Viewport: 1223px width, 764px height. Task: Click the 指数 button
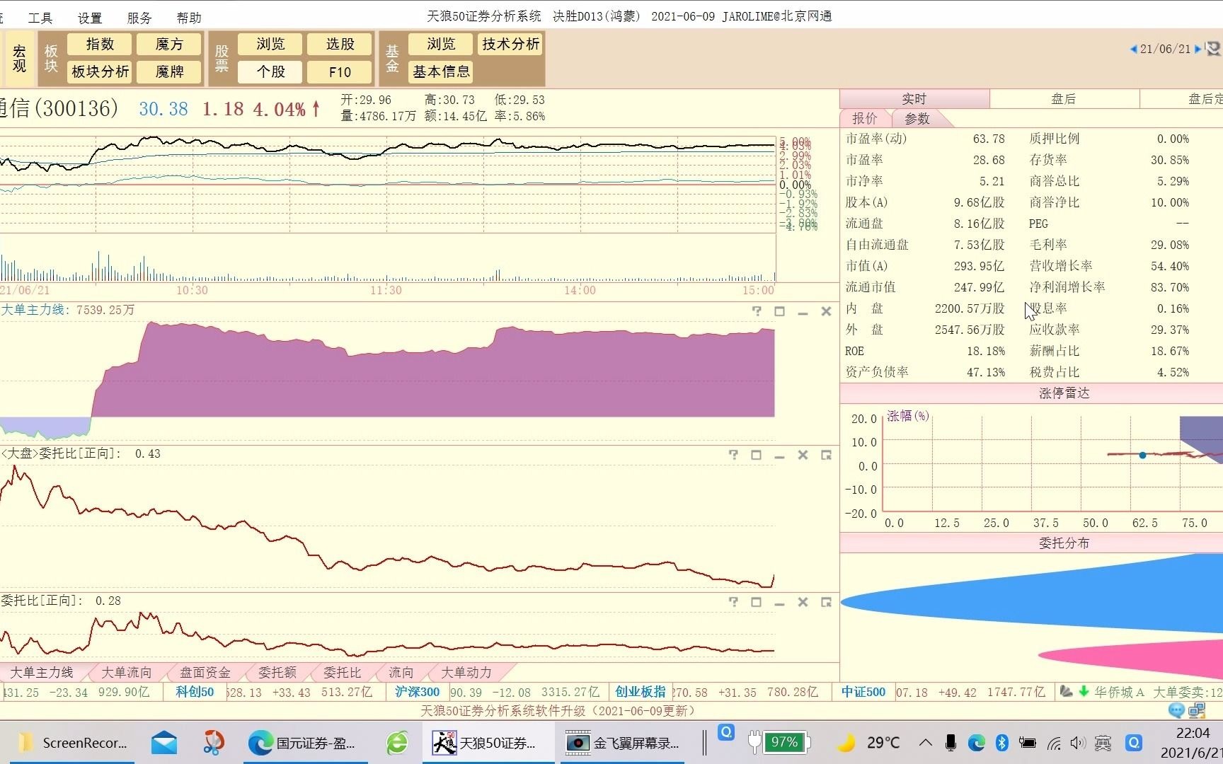point(100,44)
